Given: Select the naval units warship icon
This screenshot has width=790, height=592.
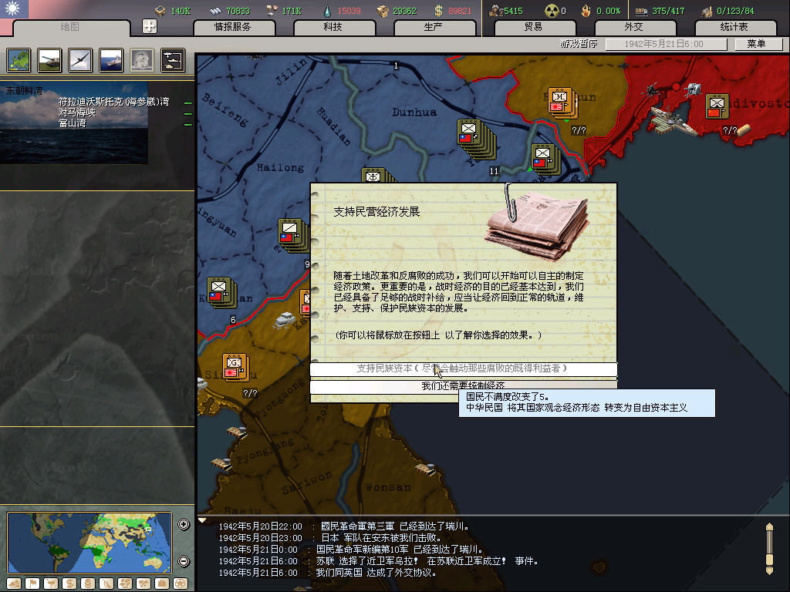Looking at the screenshot, I should pos(111,60).
